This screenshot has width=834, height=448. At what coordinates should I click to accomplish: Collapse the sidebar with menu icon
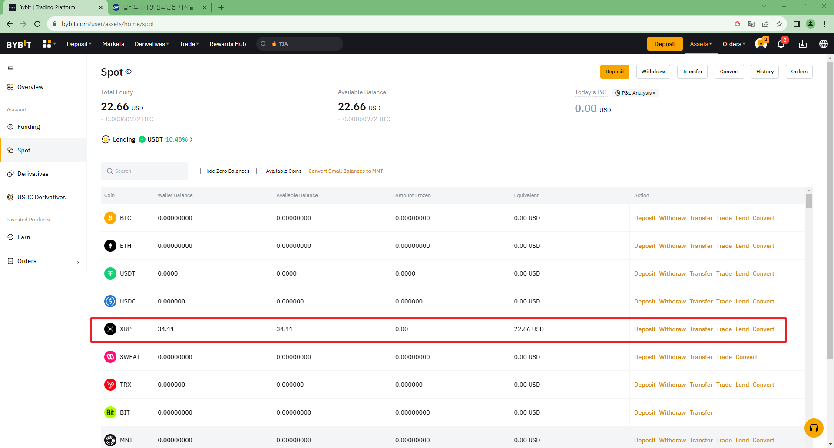[10, 68]
